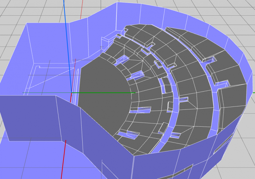The height and width of the screenshot is (179, 255).
Task: Click the thick red axis line
Action: point(64,159)
